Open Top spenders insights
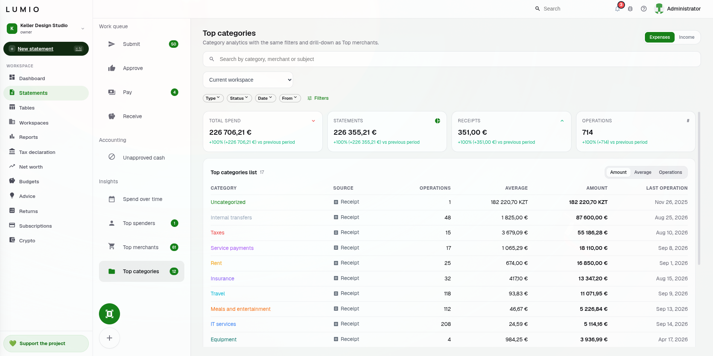This screenshot has height=356, width=713. coord(141,223)
